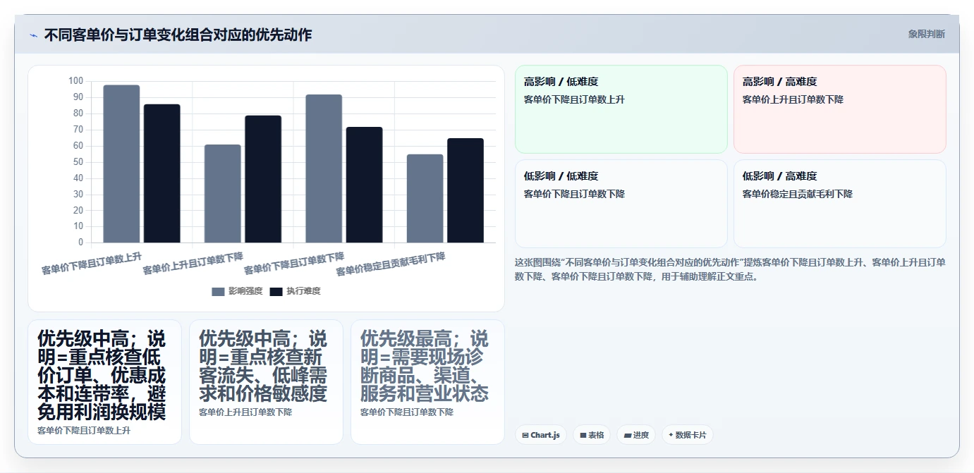Click the 数据卡片 tag
Image resolution: width=974 pixels, height=473 pixels.
point(687,435)
